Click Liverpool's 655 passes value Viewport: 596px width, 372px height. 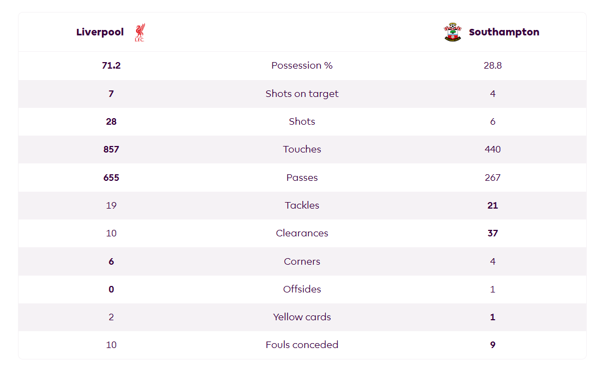(x=111, y=178)
